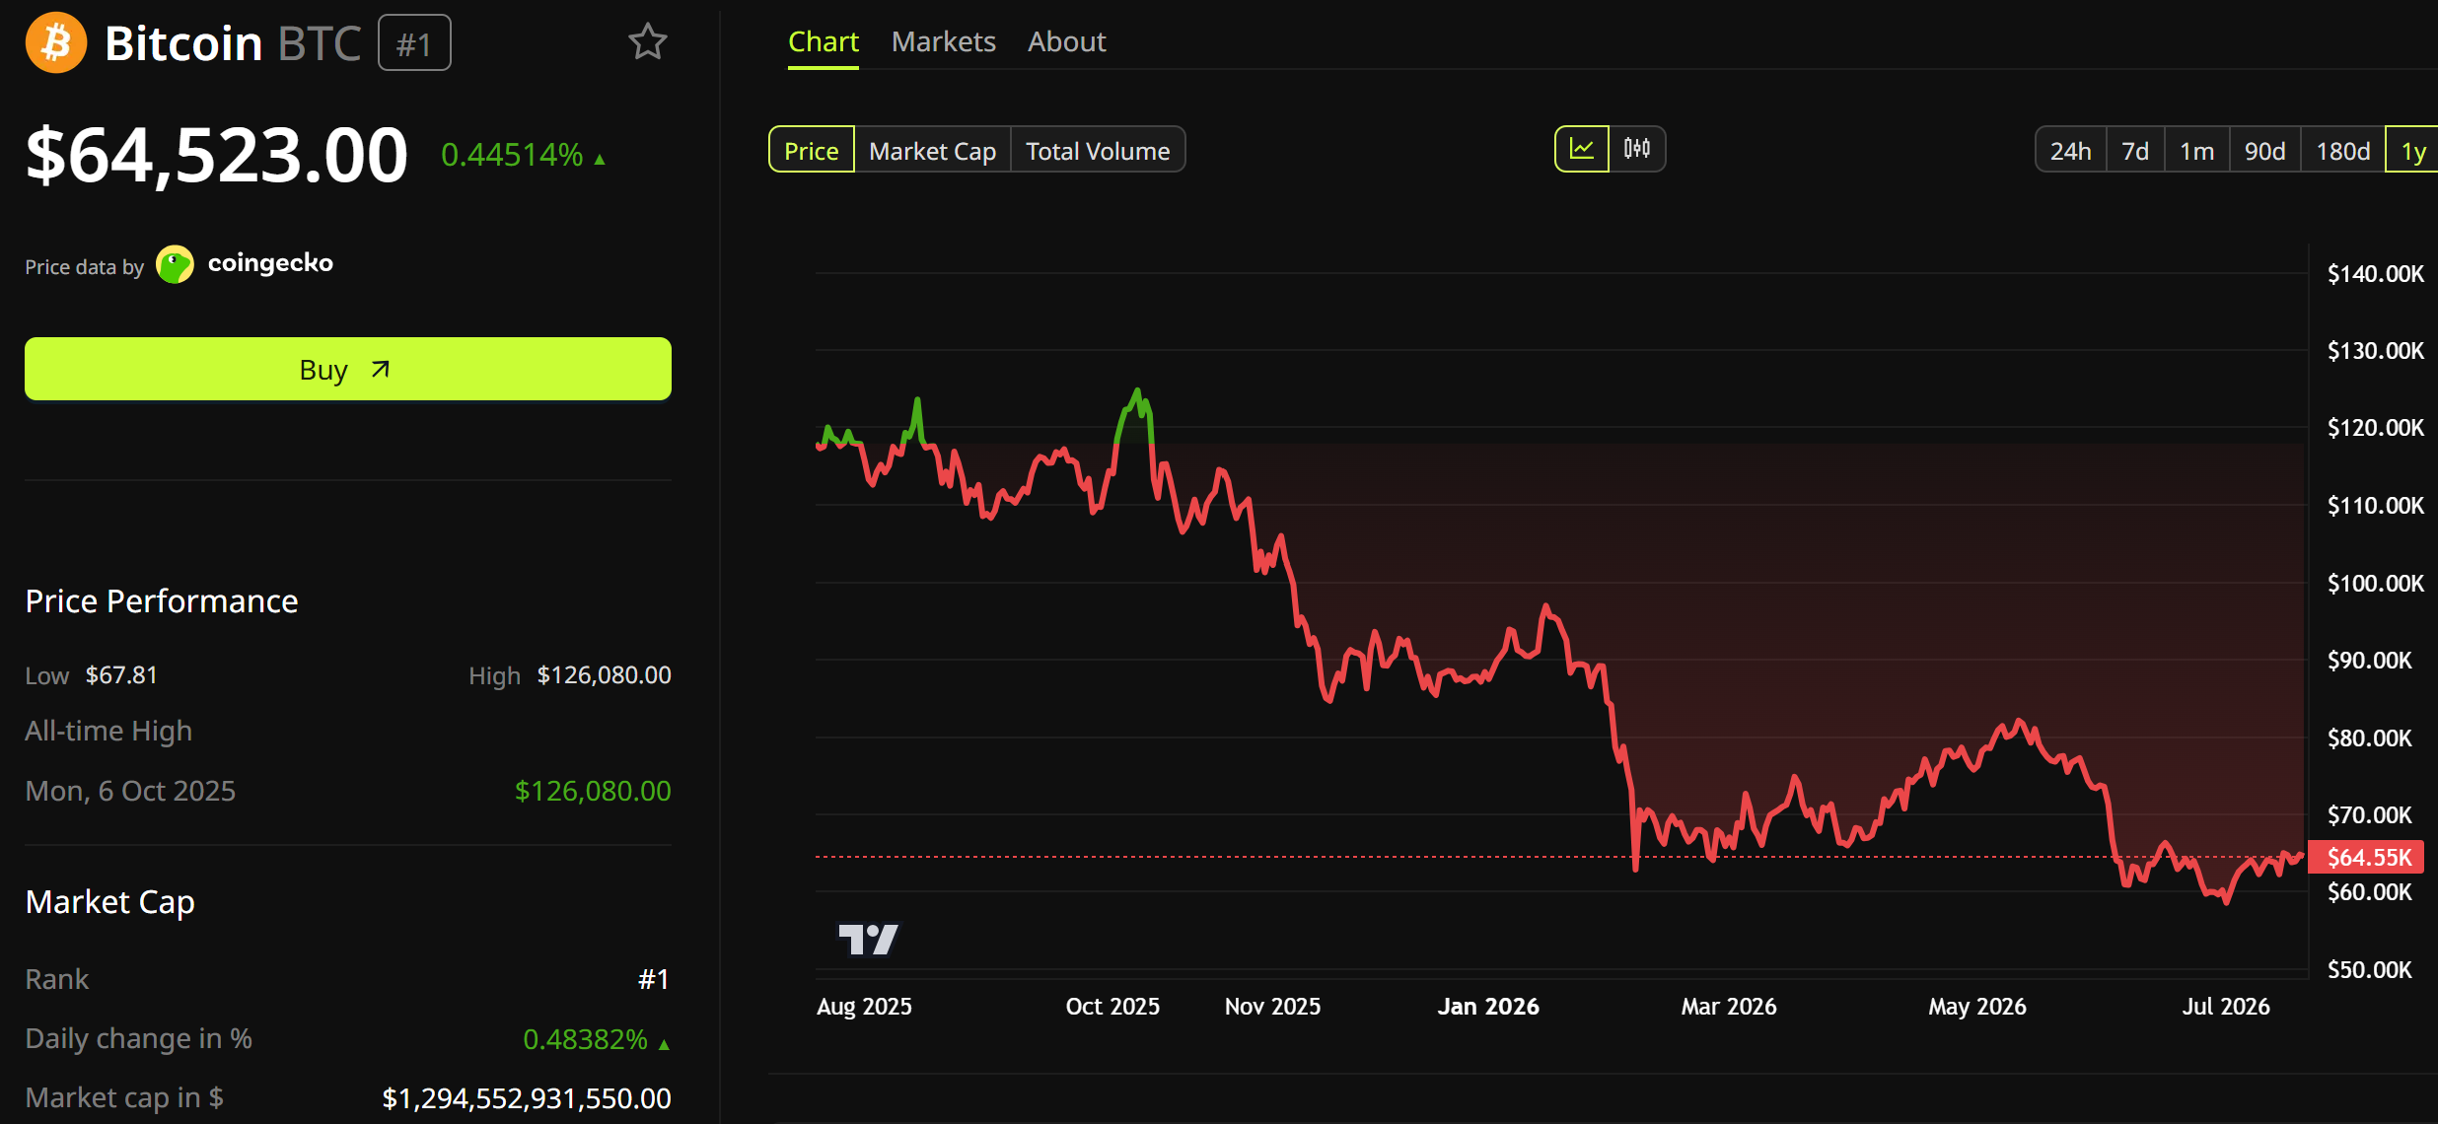This screenshot has width=2438, height=1124.
Task: Click the green Buy button
Action: (x=348, y=369)
